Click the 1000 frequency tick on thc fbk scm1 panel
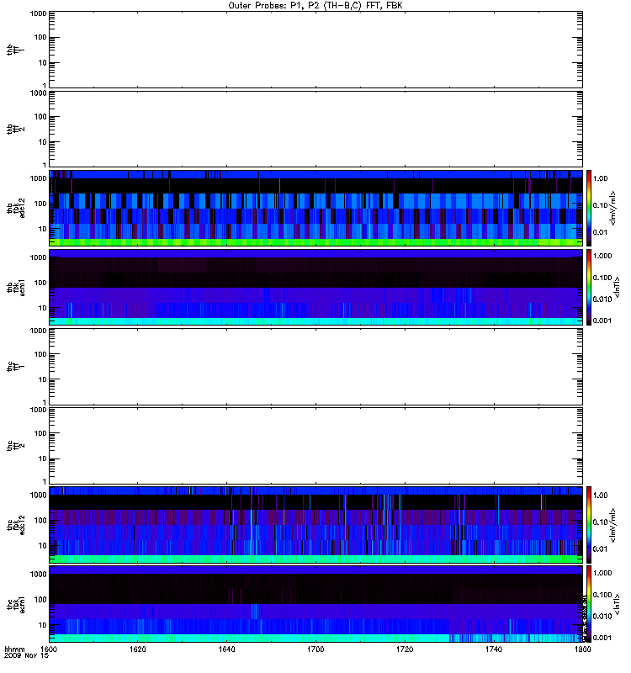Viewport: 631px width, 673px height. (x=38, y=575)
